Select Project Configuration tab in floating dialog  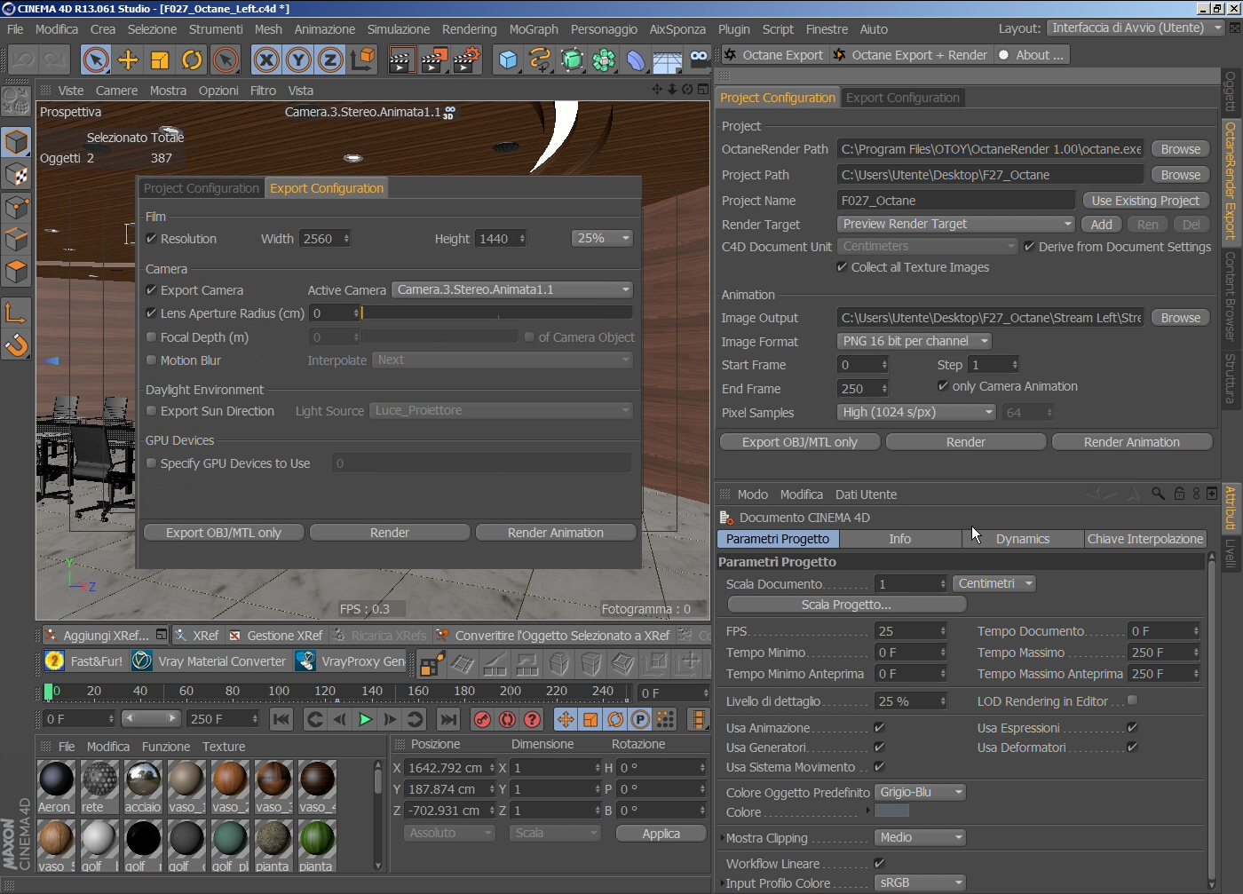click(x=202, y=188)
